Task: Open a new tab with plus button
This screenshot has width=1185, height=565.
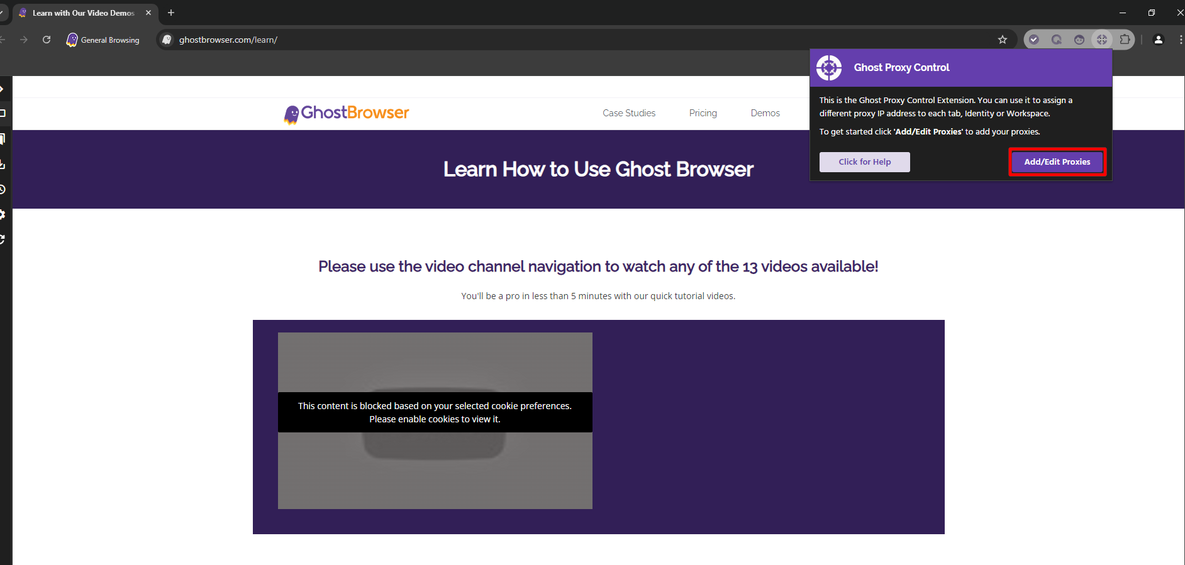Action: tap(171, 13)
